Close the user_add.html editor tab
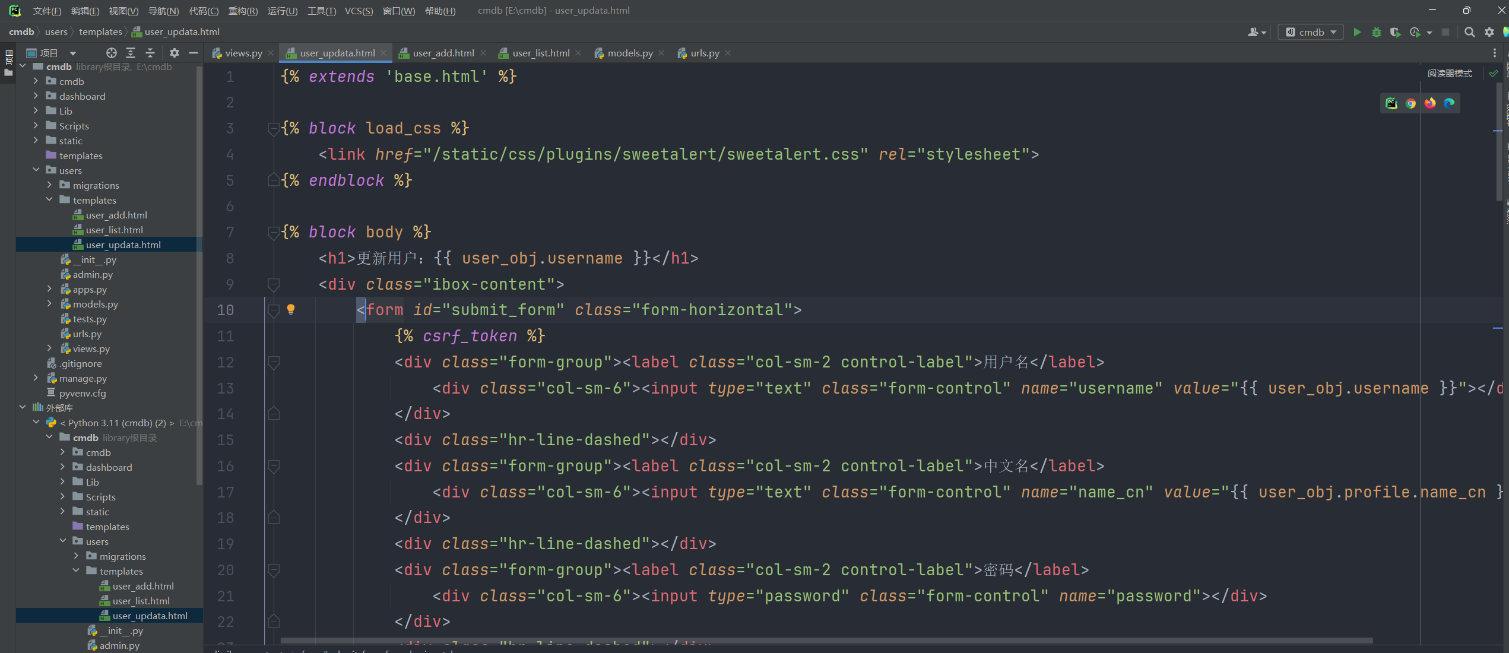Screen dimensions: 1509x653 [x=483, y=53]
